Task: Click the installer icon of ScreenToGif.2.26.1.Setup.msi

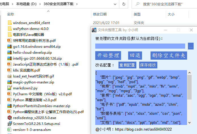Action: coord(10,124)
